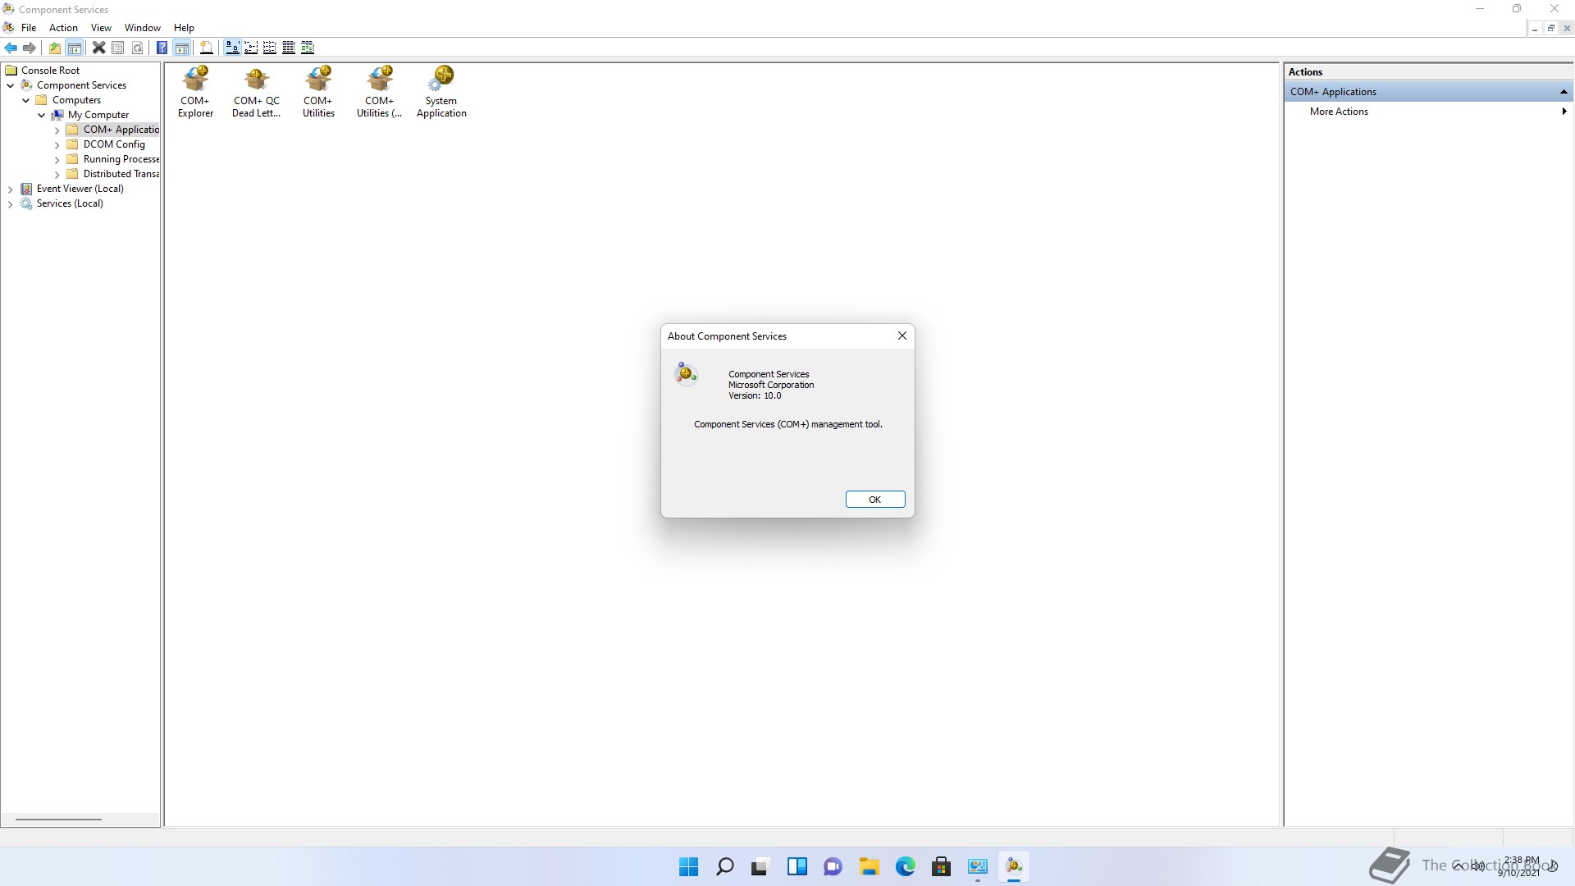Select Detail view toolbar icon
The image size is (1575, 886).
pyautogui.click(x=289, y=48)
